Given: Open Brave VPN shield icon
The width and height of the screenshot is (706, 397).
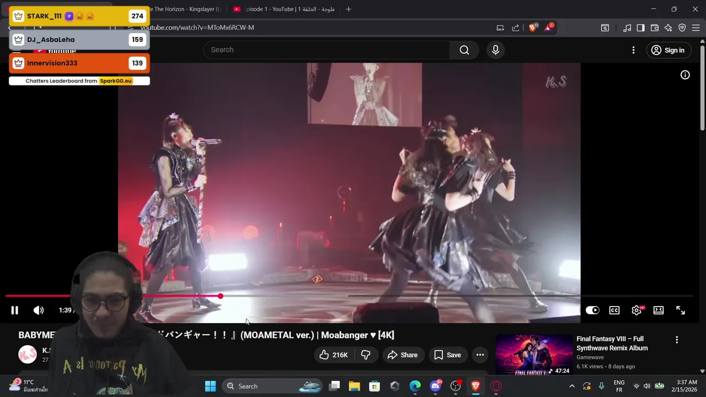Looking at the screenshot, I should tap(682, 28).
